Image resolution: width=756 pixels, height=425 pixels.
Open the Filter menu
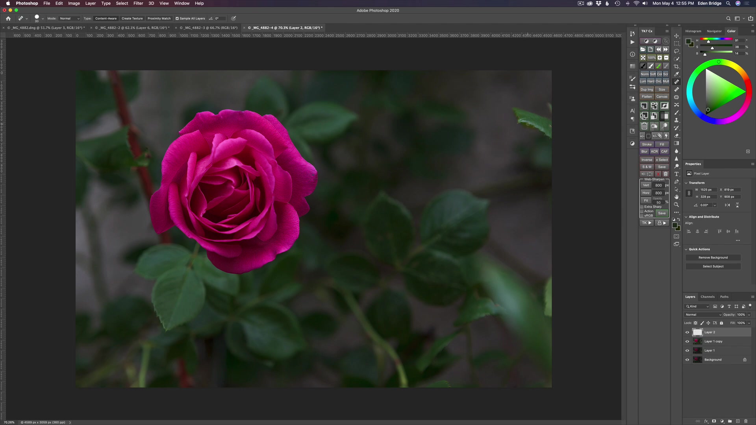pyautogui.click(x=138, y=3)
